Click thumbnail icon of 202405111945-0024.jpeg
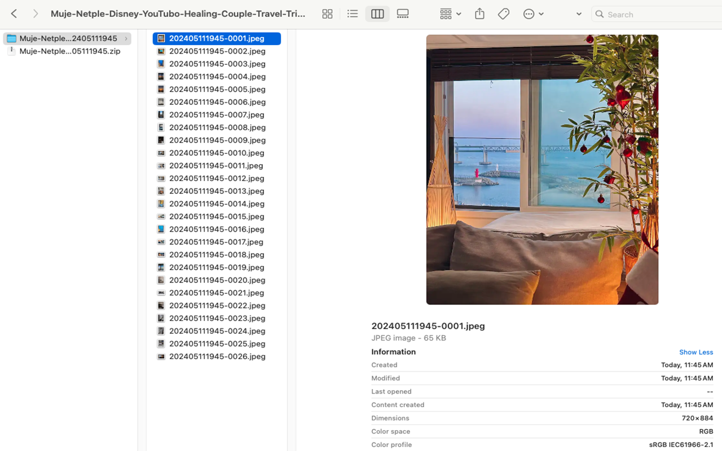 161,331
